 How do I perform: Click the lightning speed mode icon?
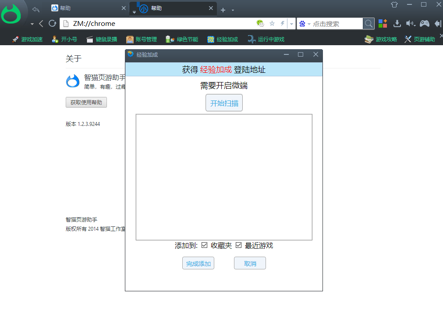[282, 24]
